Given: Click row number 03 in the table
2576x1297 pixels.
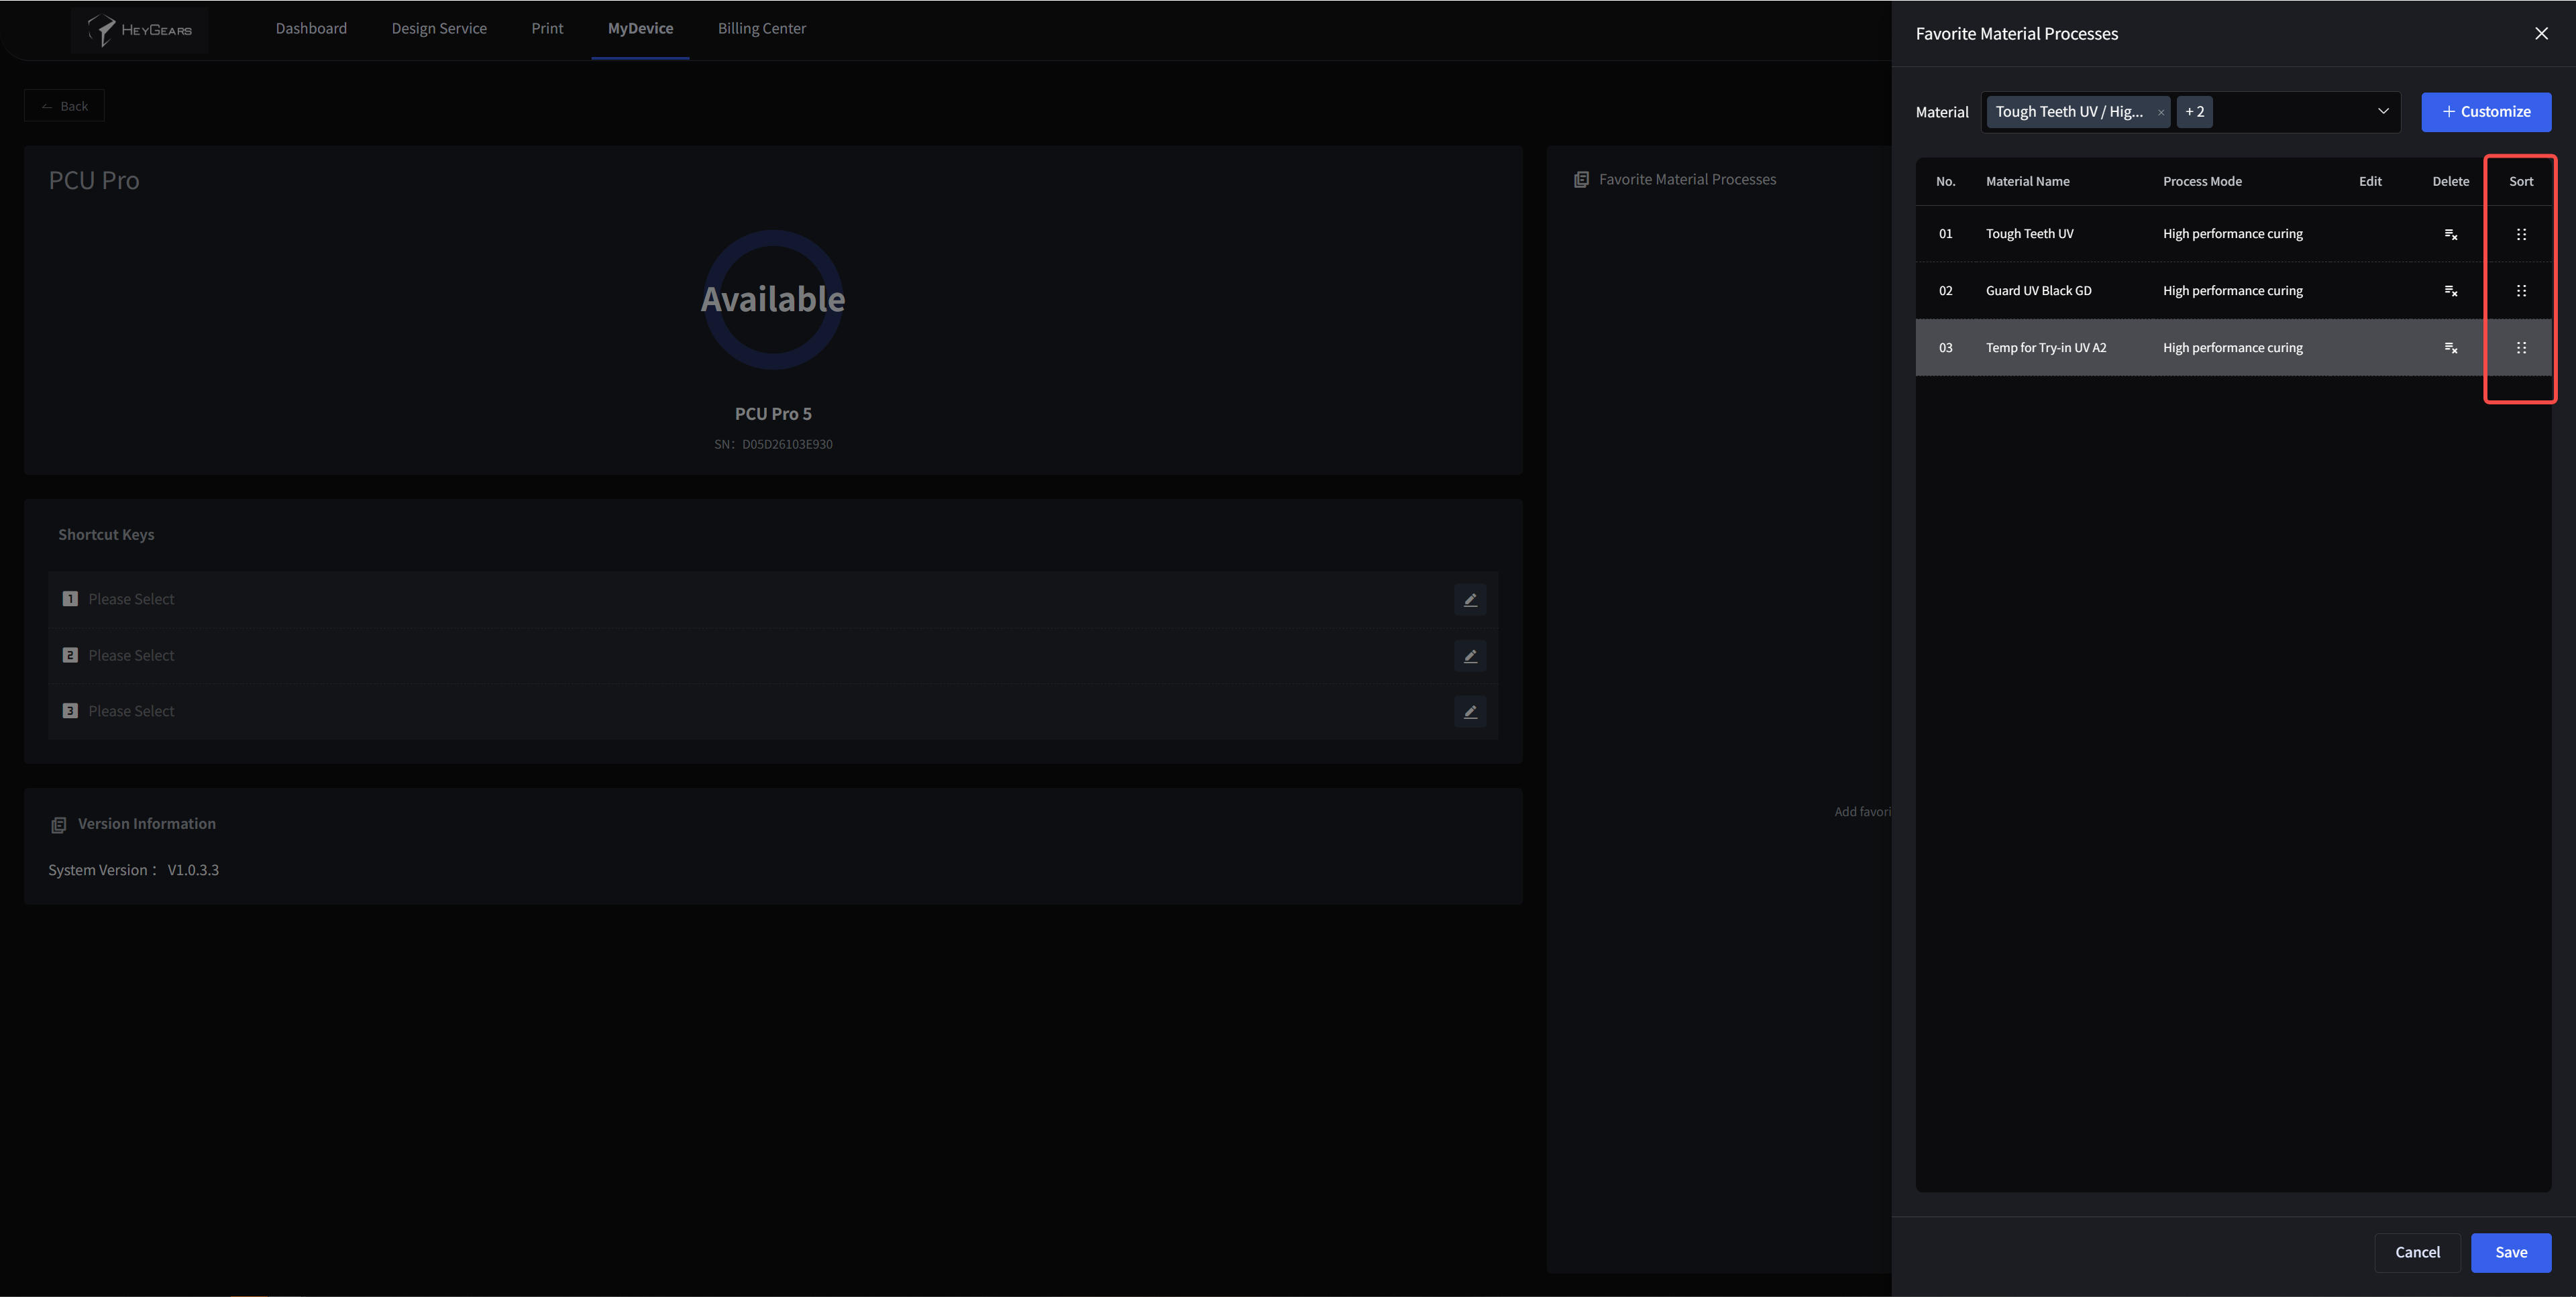Looking at the screenshot, I should coord(1945,348).
